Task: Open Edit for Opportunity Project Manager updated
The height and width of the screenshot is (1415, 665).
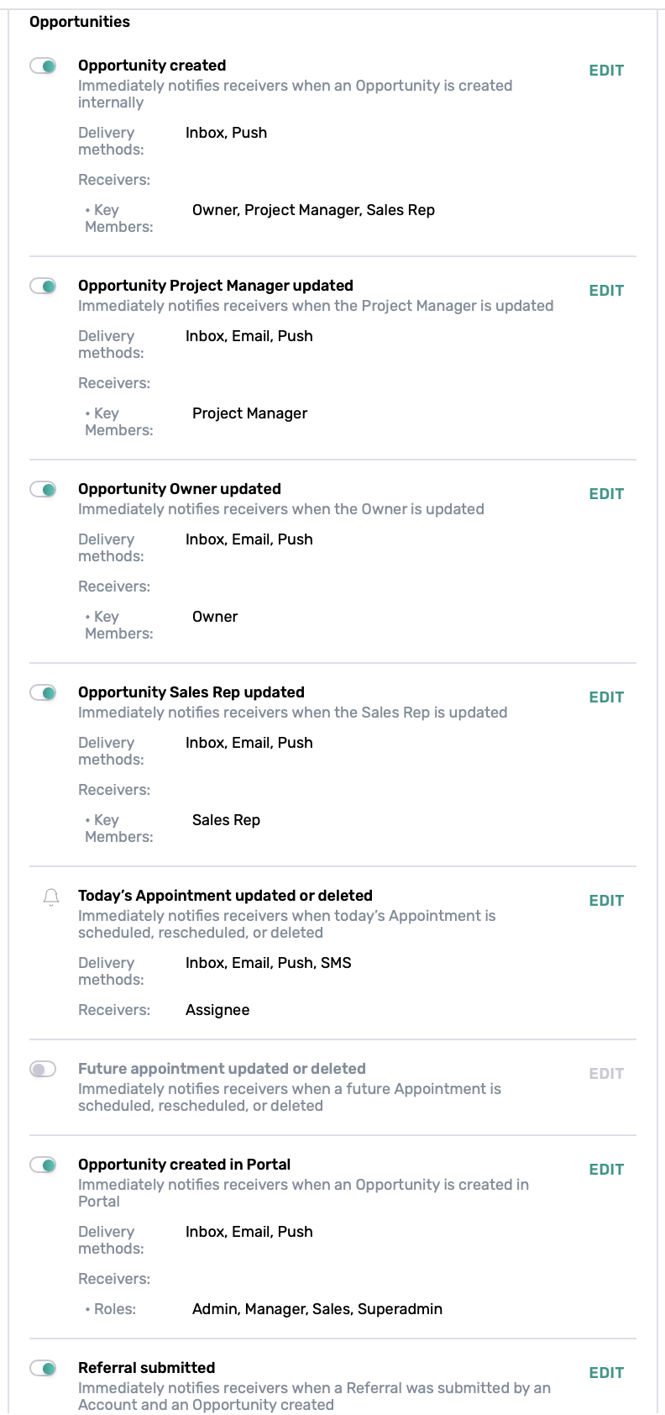Action: [x=606, y=291]
